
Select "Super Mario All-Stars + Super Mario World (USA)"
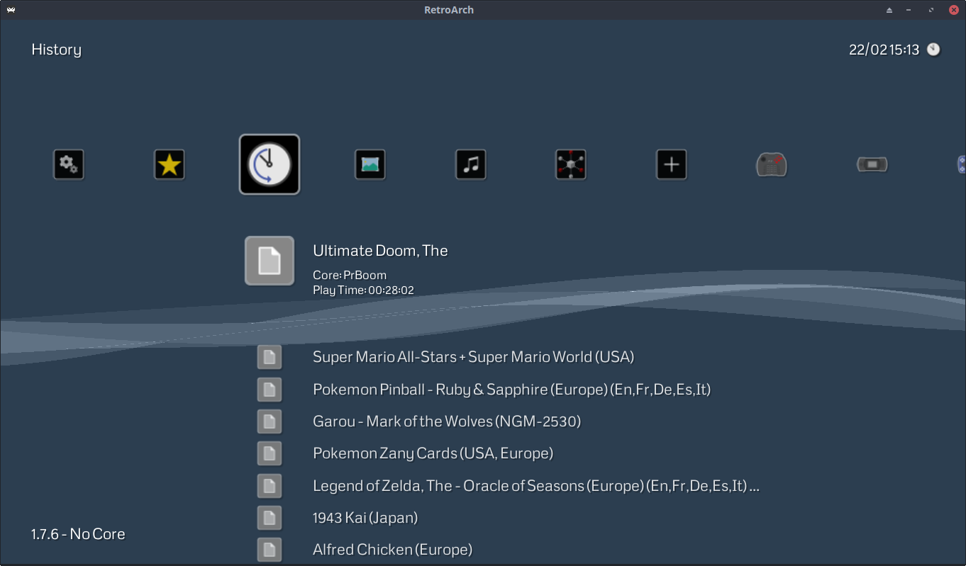point(473,357)
